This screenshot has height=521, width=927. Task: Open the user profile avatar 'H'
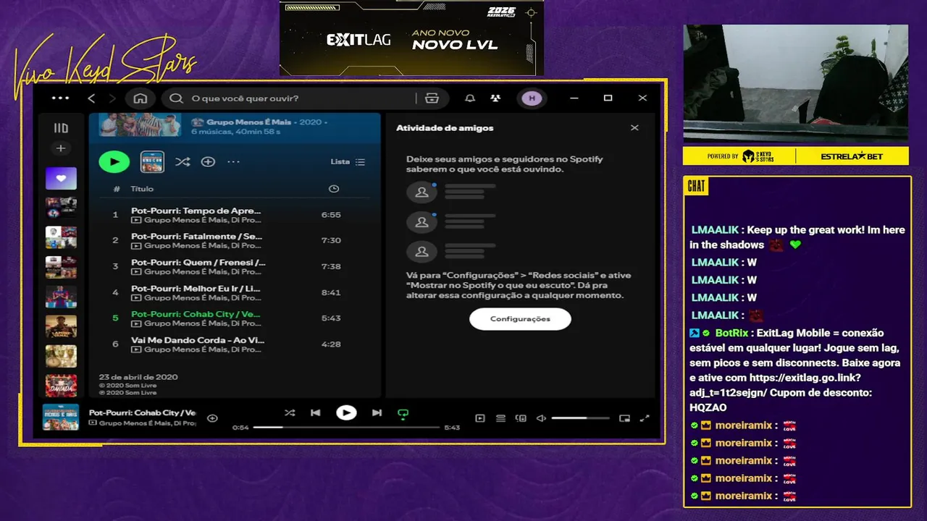coord(532,98)
